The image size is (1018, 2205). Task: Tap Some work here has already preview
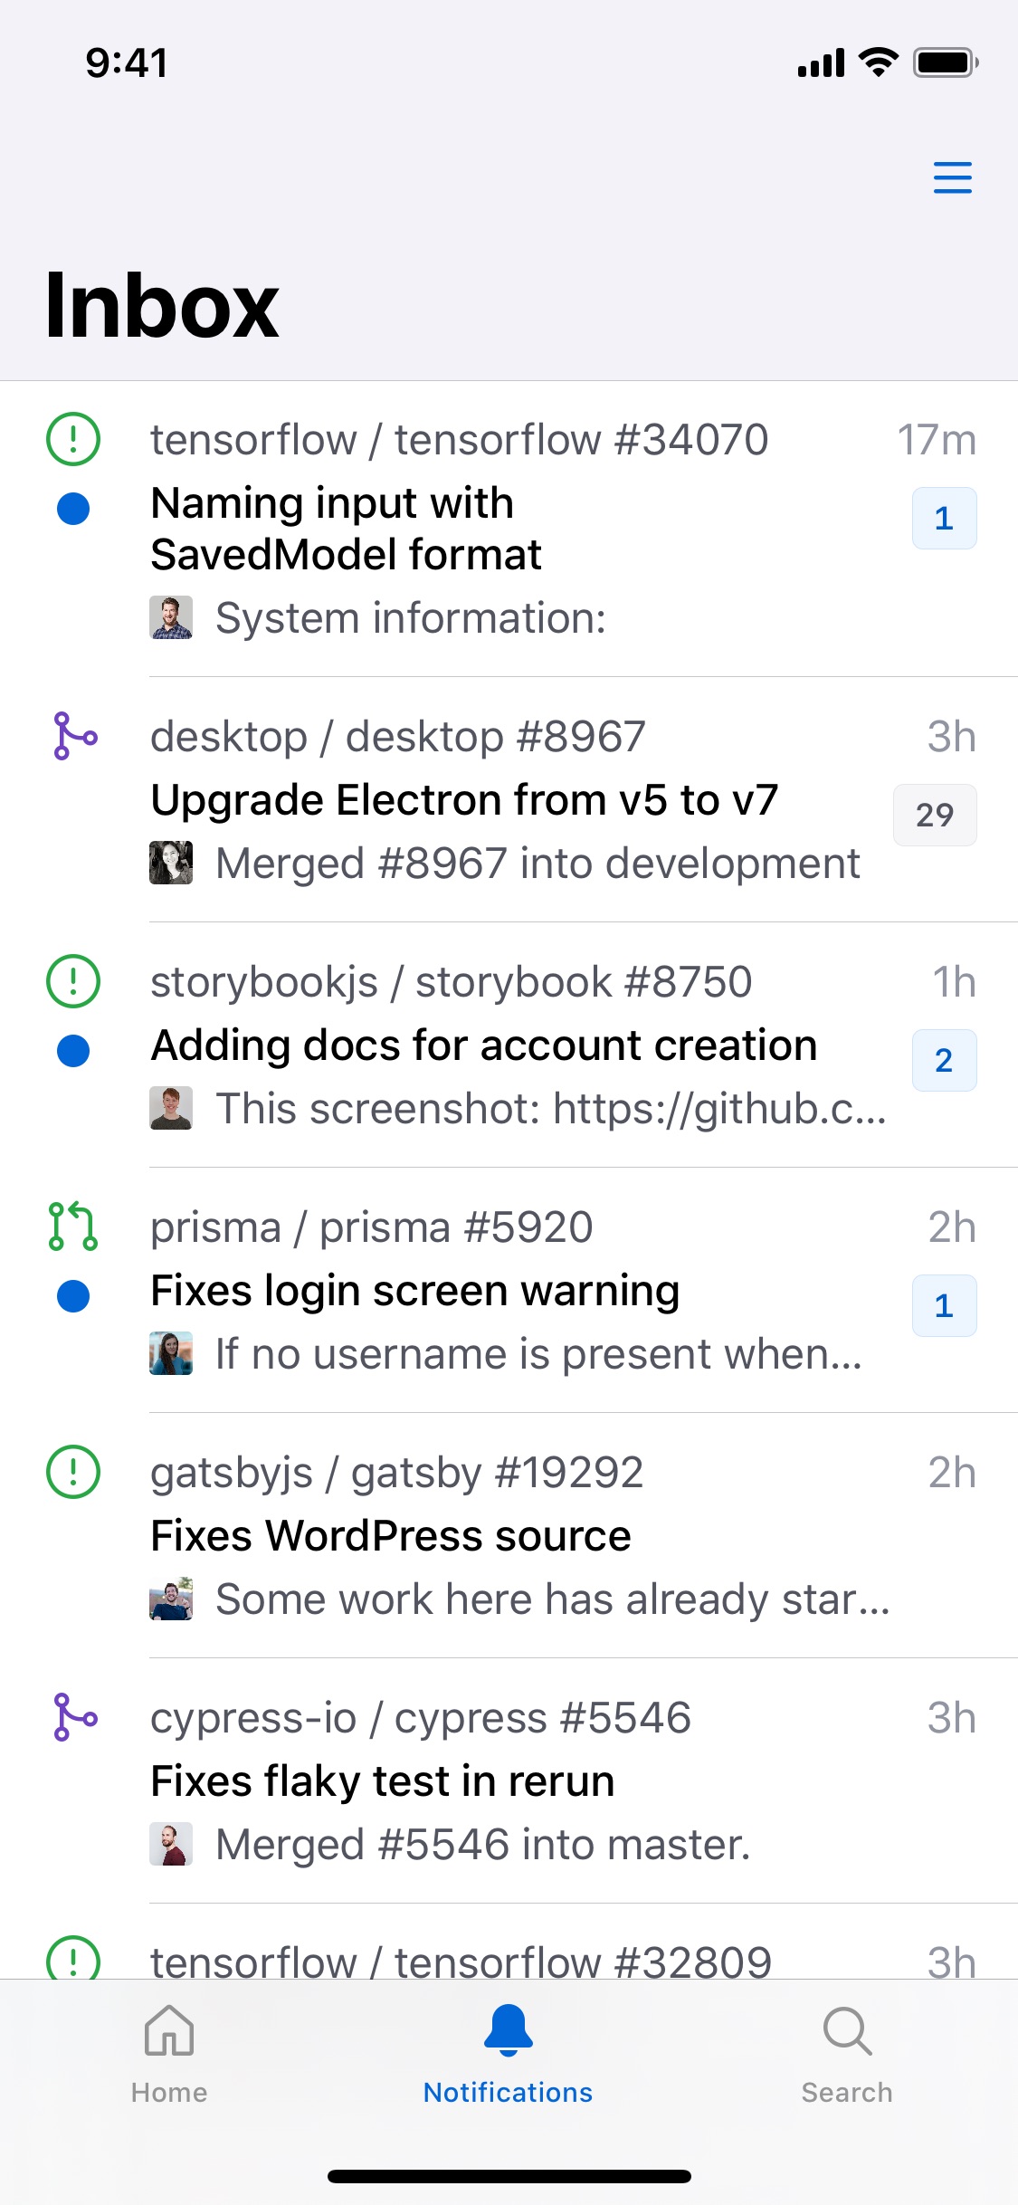click(x=553, y=1599)
